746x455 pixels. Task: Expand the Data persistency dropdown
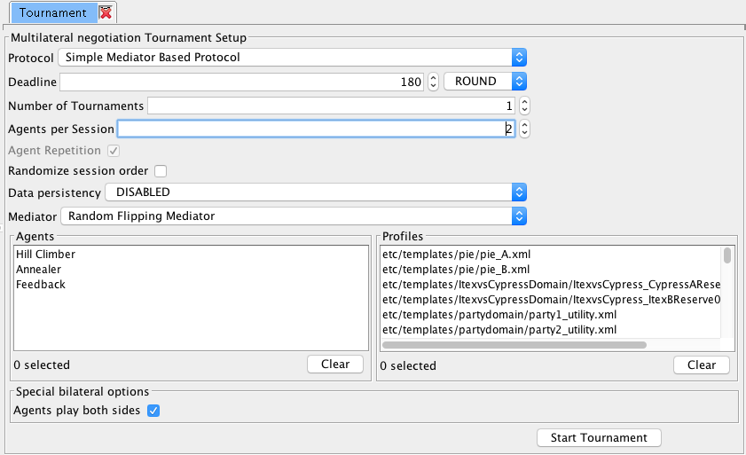coord(316,192)
